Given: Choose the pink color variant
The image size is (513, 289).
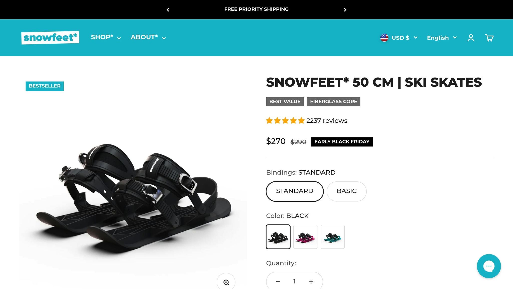Looking at the screenshot, I should (x=305, y=237).
